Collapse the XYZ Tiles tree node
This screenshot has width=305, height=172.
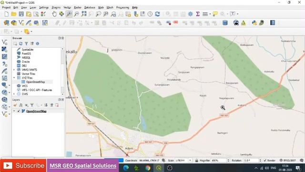point(14,78)
